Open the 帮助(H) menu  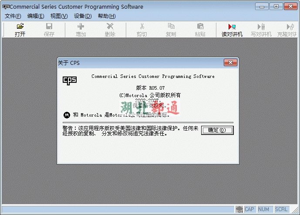107,16
